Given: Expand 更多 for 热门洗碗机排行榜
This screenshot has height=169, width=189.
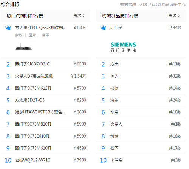Looking at the screenshot, I should coord(79,16).
